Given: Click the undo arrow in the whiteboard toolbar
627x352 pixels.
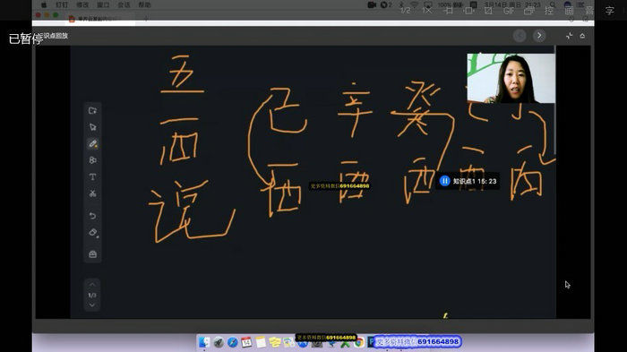Looking at the screenshot, I should point(92,216).
